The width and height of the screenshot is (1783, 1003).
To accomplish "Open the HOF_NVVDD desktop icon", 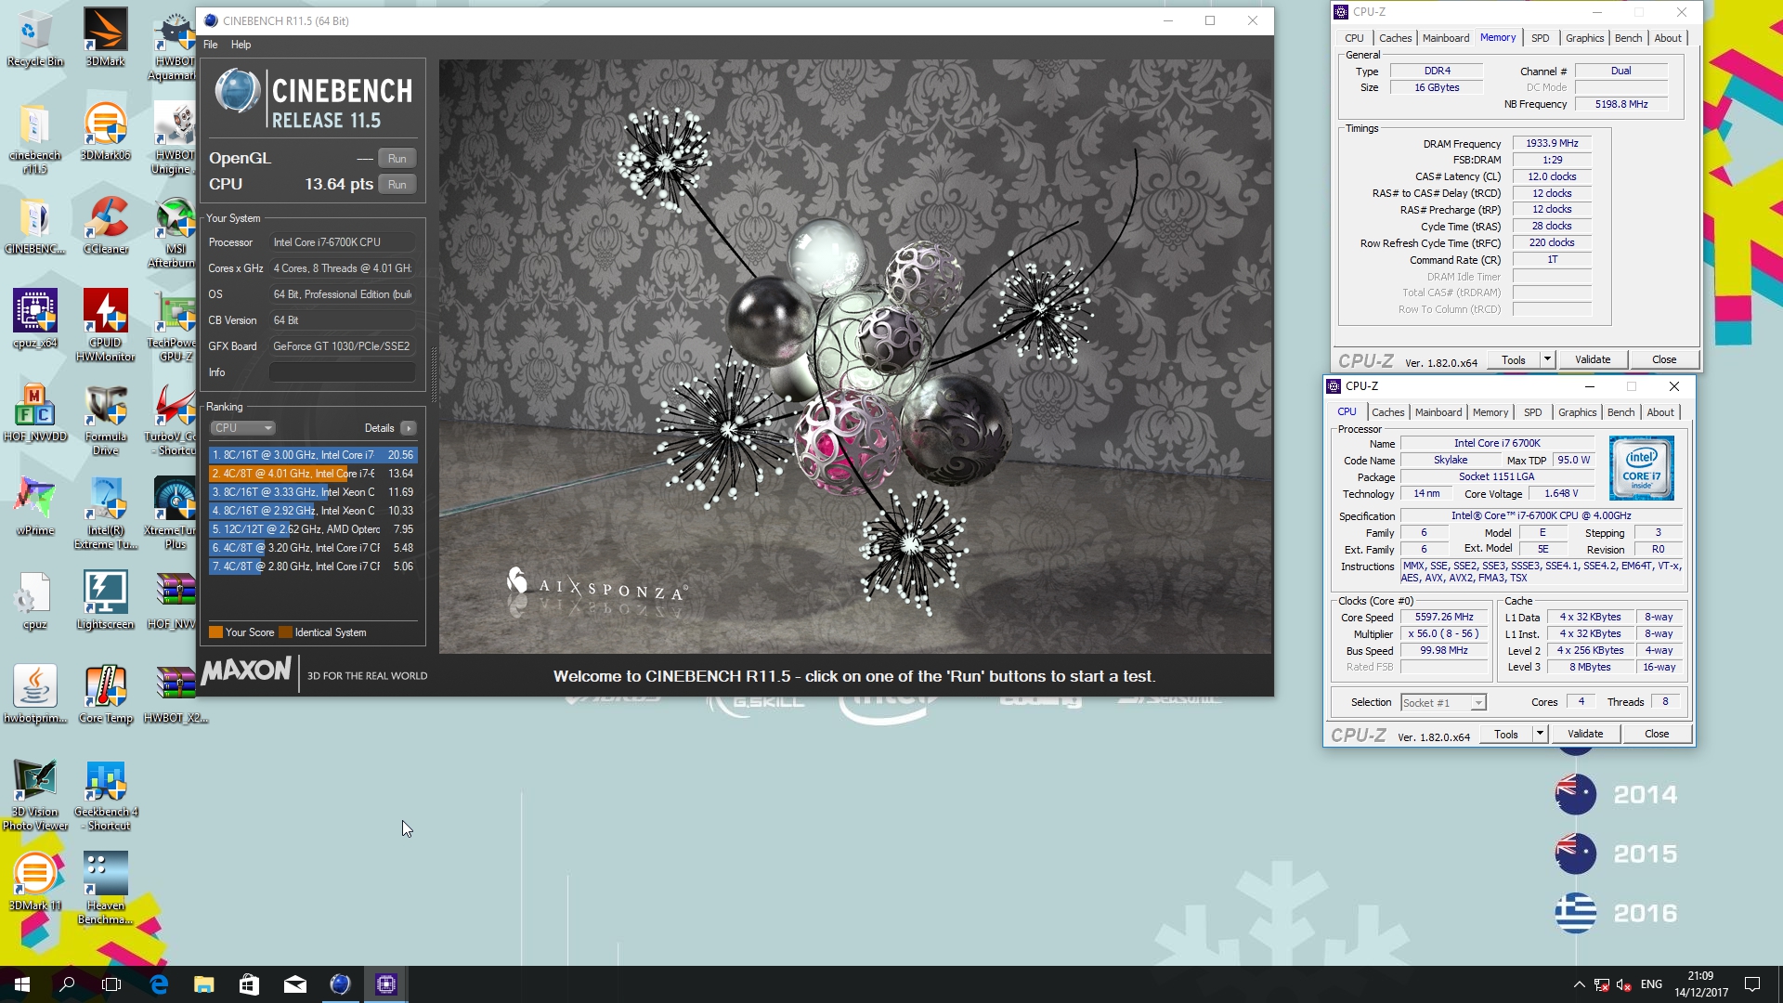I will (x=34, y=413).
